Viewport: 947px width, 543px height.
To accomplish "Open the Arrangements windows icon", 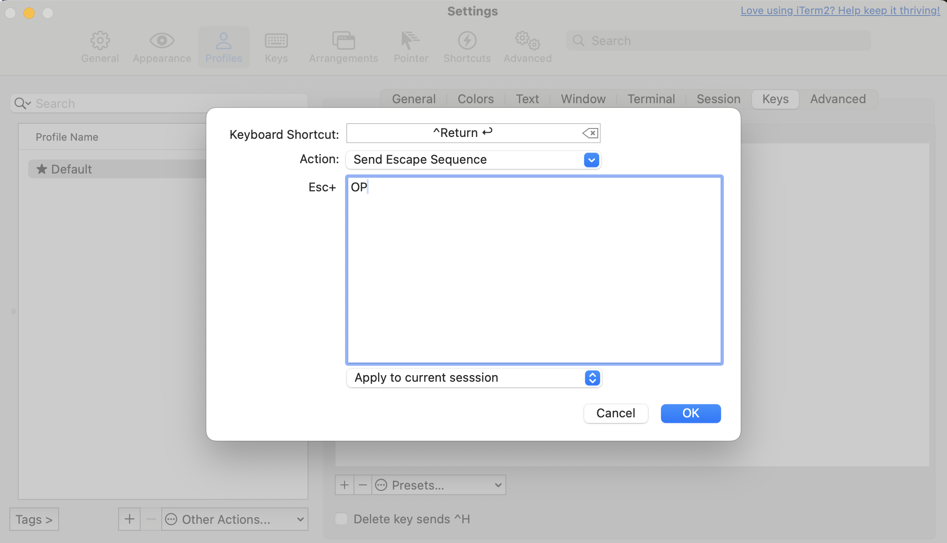I will [x=343, y=41].
